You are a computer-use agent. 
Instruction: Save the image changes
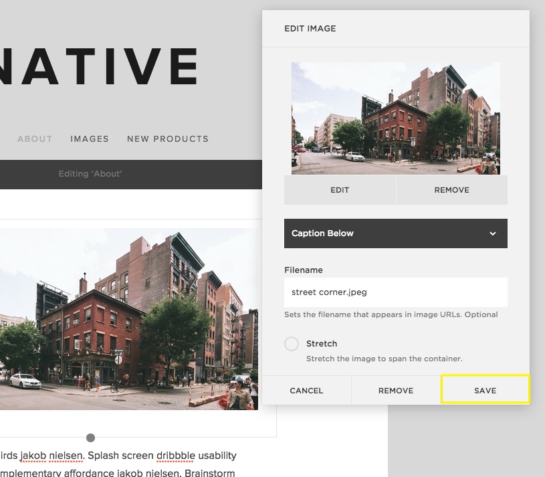click(485, 390)
